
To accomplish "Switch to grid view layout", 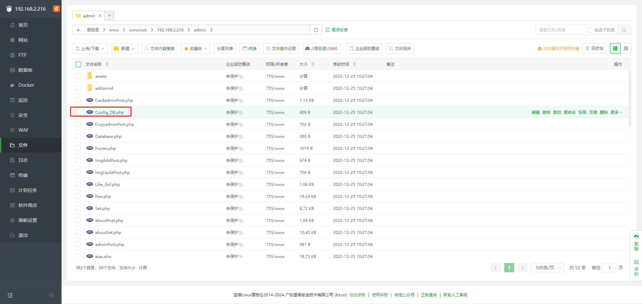I will coord(626,48).
